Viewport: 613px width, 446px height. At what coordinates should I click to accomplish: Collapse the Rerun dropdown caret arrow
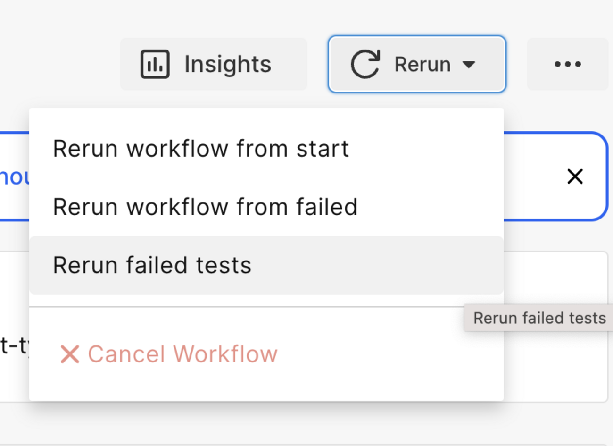[x=469, y=64]
